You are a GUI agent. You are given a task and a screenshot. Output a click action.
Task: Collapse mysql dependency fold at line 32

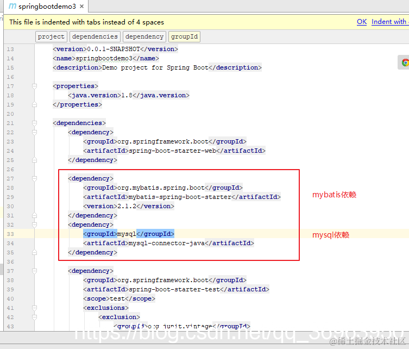coord(34,225)
